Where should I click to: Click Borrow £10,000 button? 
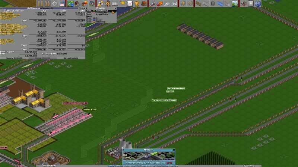(14, 58)
